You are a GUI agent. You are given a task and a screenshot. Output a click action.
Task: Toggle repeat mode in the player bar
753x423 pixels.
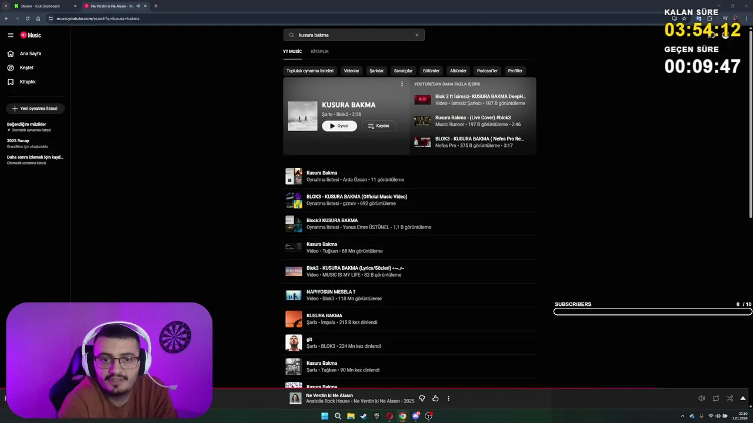(x=715, y=398)
